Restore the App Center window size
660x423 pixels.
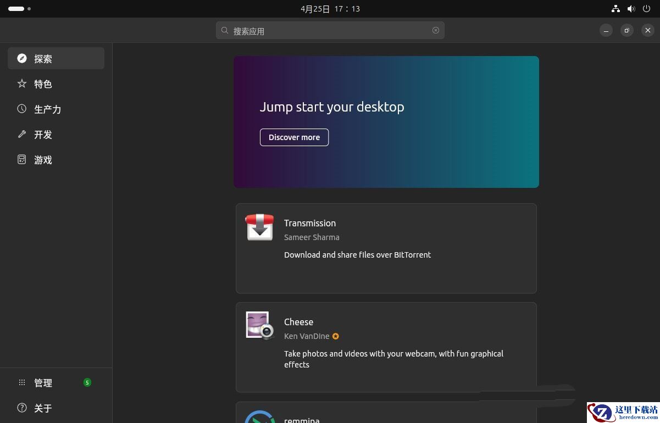click(627, 30)
